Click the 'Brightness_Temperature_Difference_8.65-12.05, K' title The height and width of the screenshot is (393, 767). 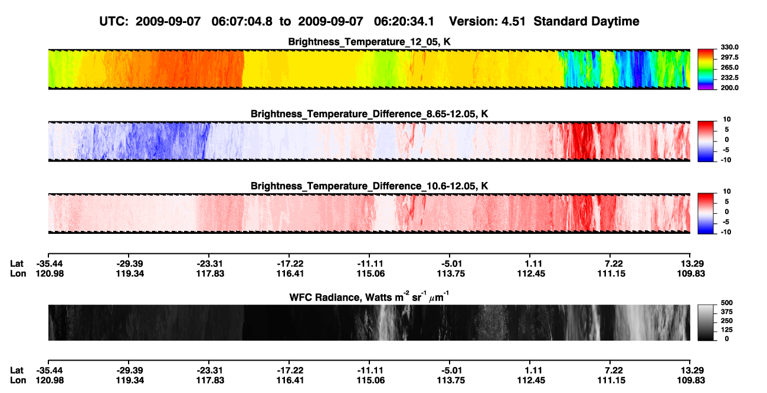tap(370, 114)
